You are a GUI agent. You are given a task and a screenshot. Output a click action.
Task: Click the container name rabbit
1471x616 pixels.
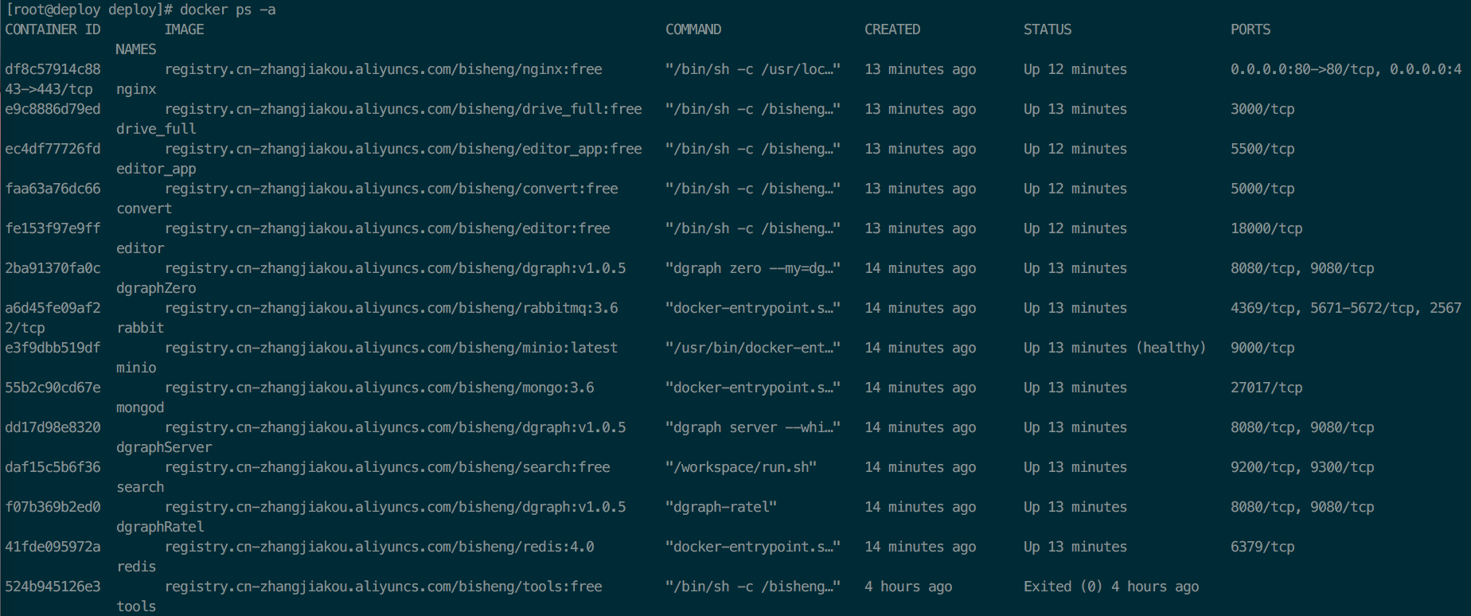point(140,328)
